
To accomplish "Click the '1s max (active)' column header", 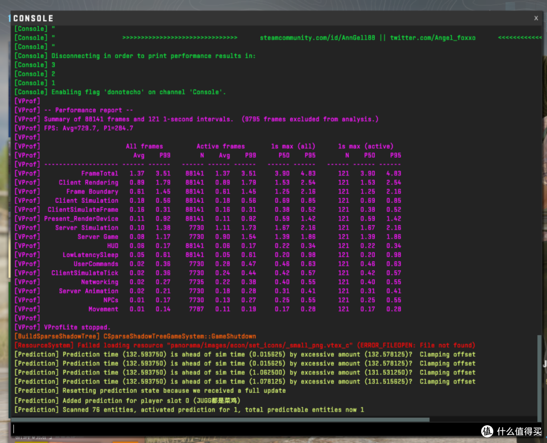I will (x=366, y=146).
